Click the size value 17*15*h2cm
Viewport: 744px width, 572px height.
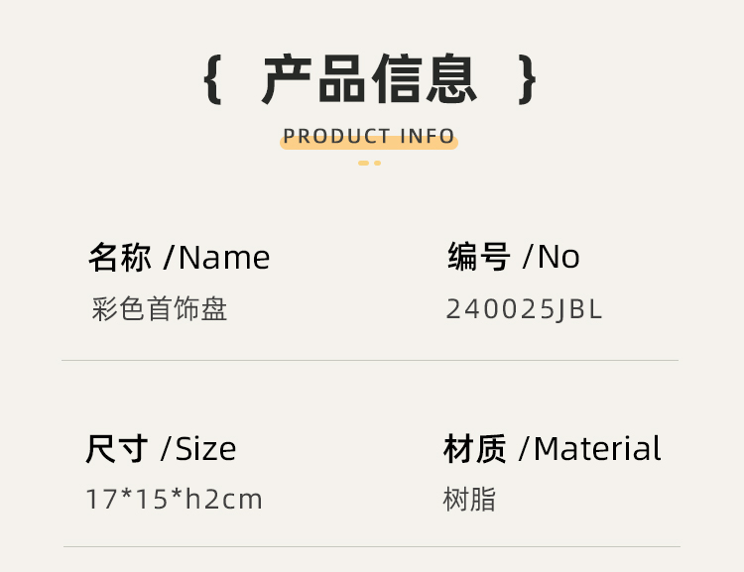[175, 499]
